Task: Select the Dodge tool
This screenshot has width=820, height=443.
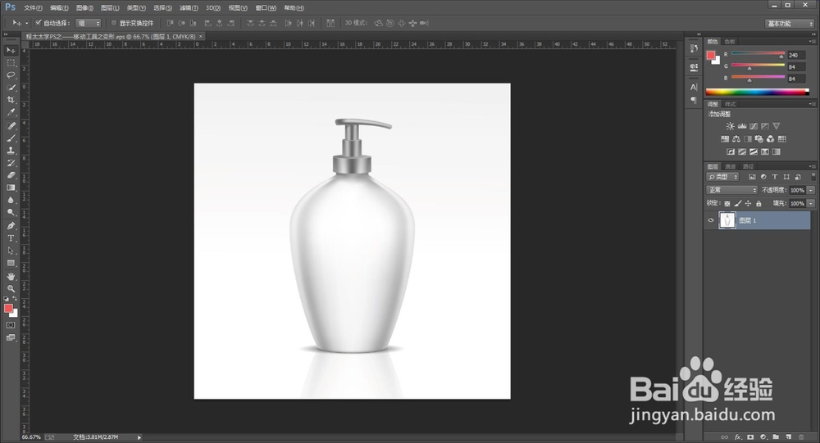Action: (x=11, y=213)
